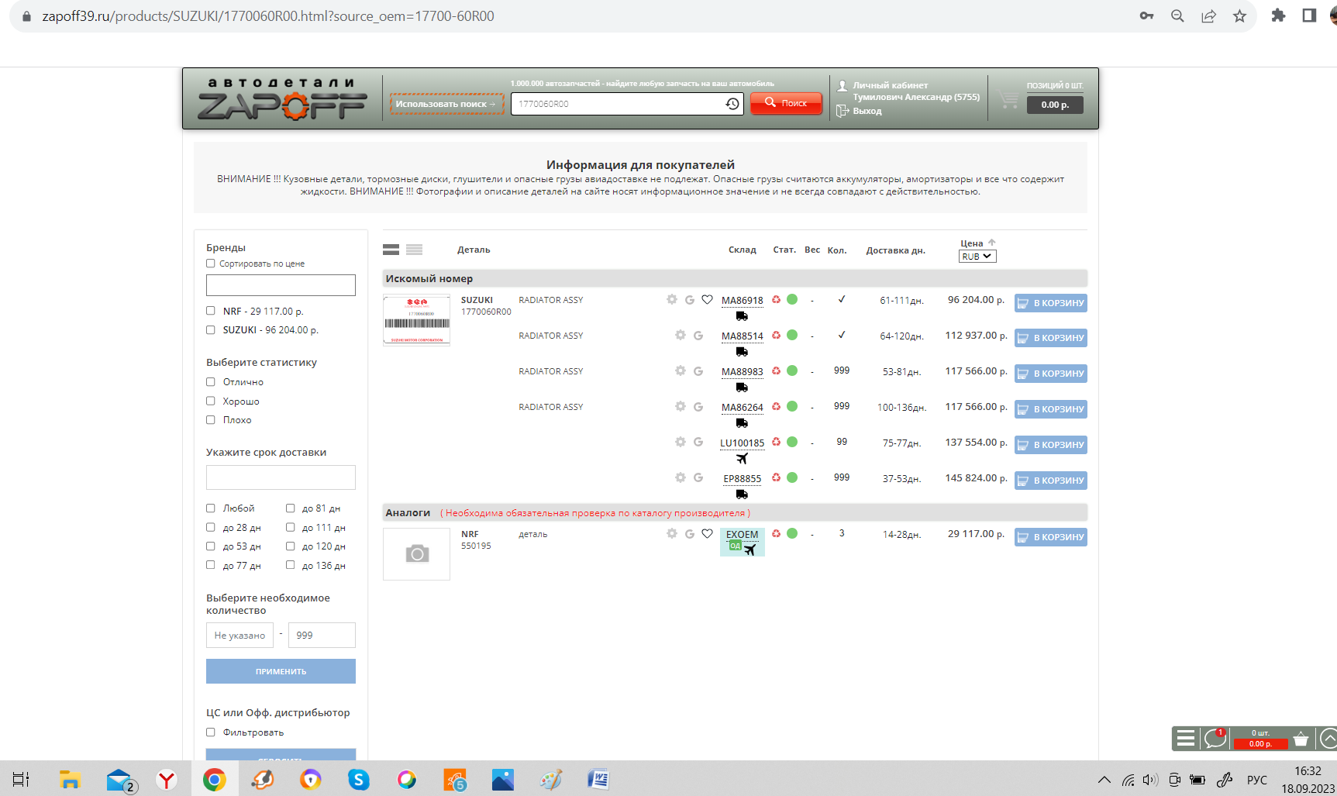Image resolution: width=1337 pixels, height=796 pixels.
Task: Click heart icon for NRF 550195
Action: tap(707, 533)
